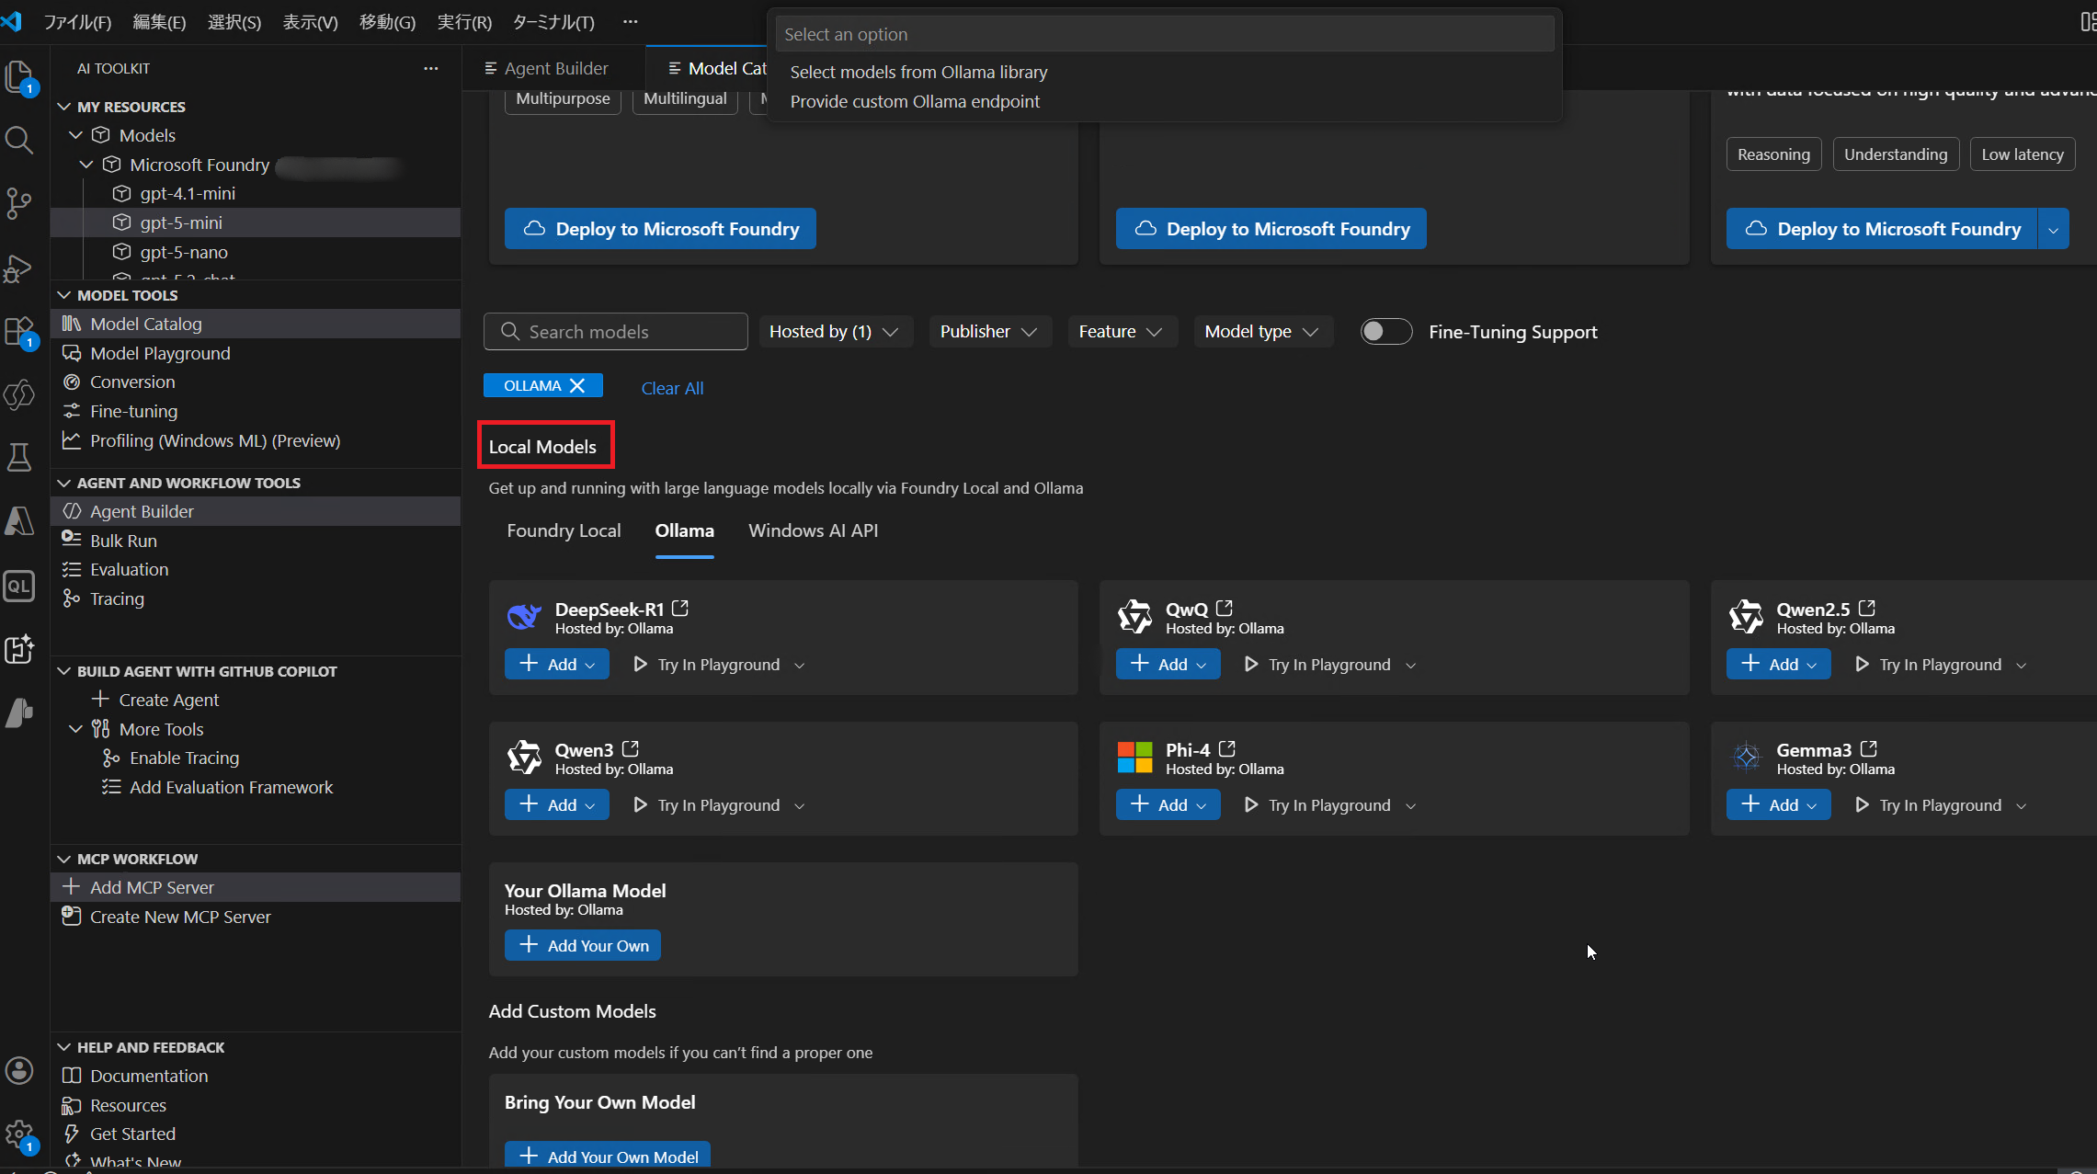Open the Testing beaker icon
Image resolution: width=2097 pixels, height=1174 pixels.
pyautogui.click(x=19, y=458)
